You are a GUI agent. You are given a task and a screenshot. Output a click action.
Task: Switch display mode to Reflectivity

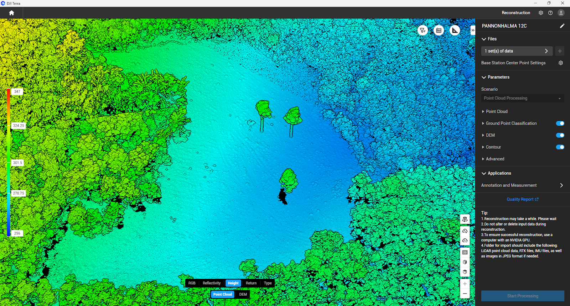click(x=212, y=283)
